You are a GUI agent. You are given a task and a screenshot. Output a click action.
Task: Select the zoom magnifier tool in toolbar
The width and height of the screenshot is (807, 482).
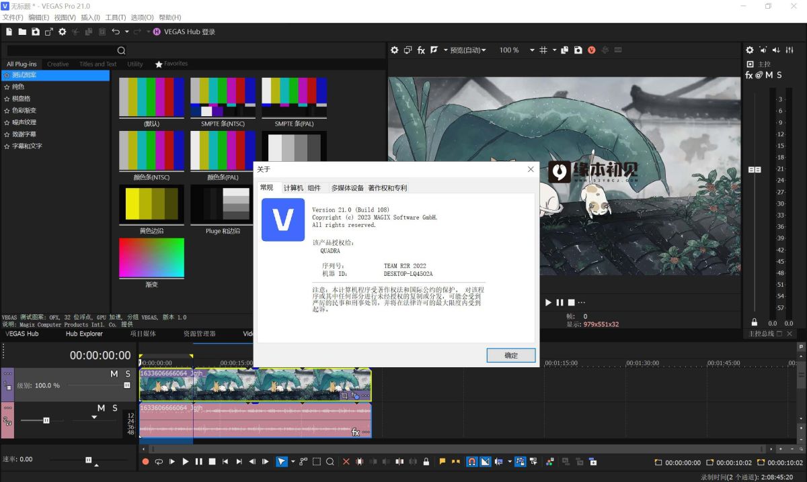[330, 462]
